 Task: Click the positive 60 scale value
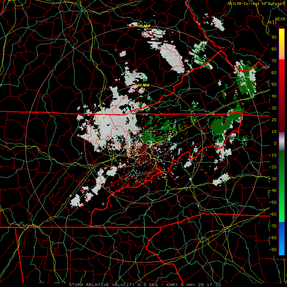(x=274, y=72)
